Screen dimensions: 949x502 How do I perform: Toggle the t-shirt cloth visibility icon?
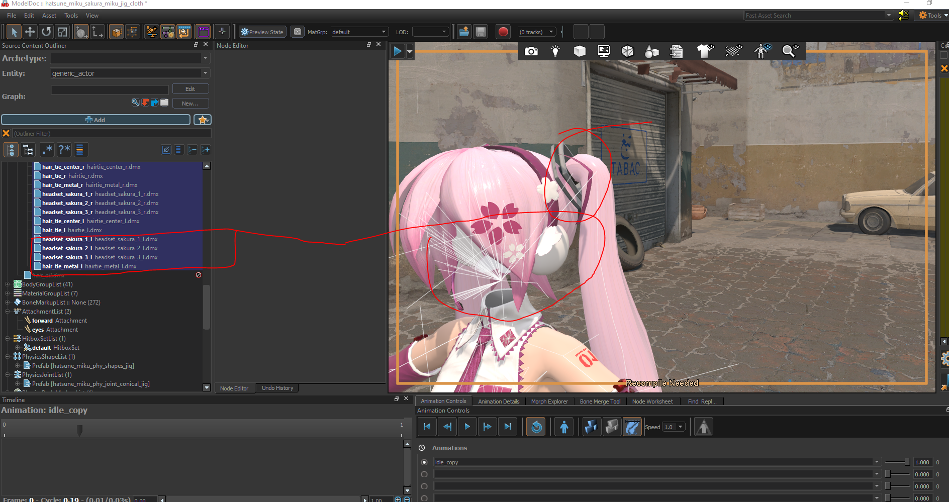[705, 51]
